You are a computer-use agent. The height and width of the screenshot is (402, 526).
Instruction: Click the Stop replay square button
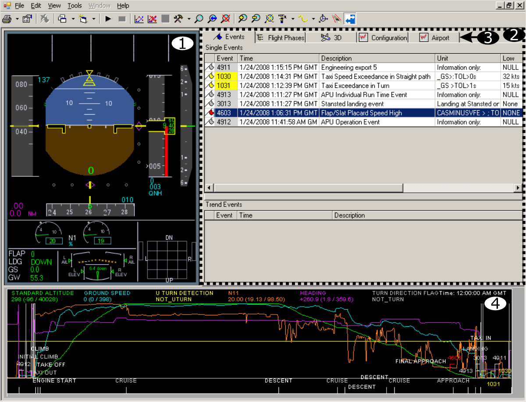tap(122, 19)
